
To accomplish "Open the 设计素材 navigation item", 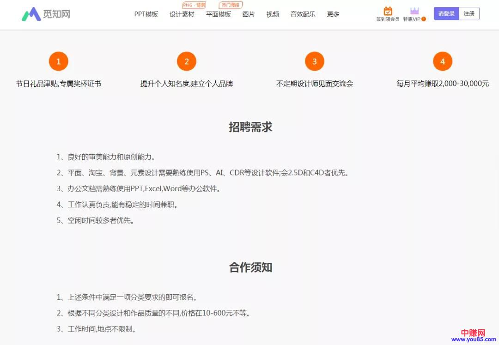I will pyautogui.click(x=182, y=14).
